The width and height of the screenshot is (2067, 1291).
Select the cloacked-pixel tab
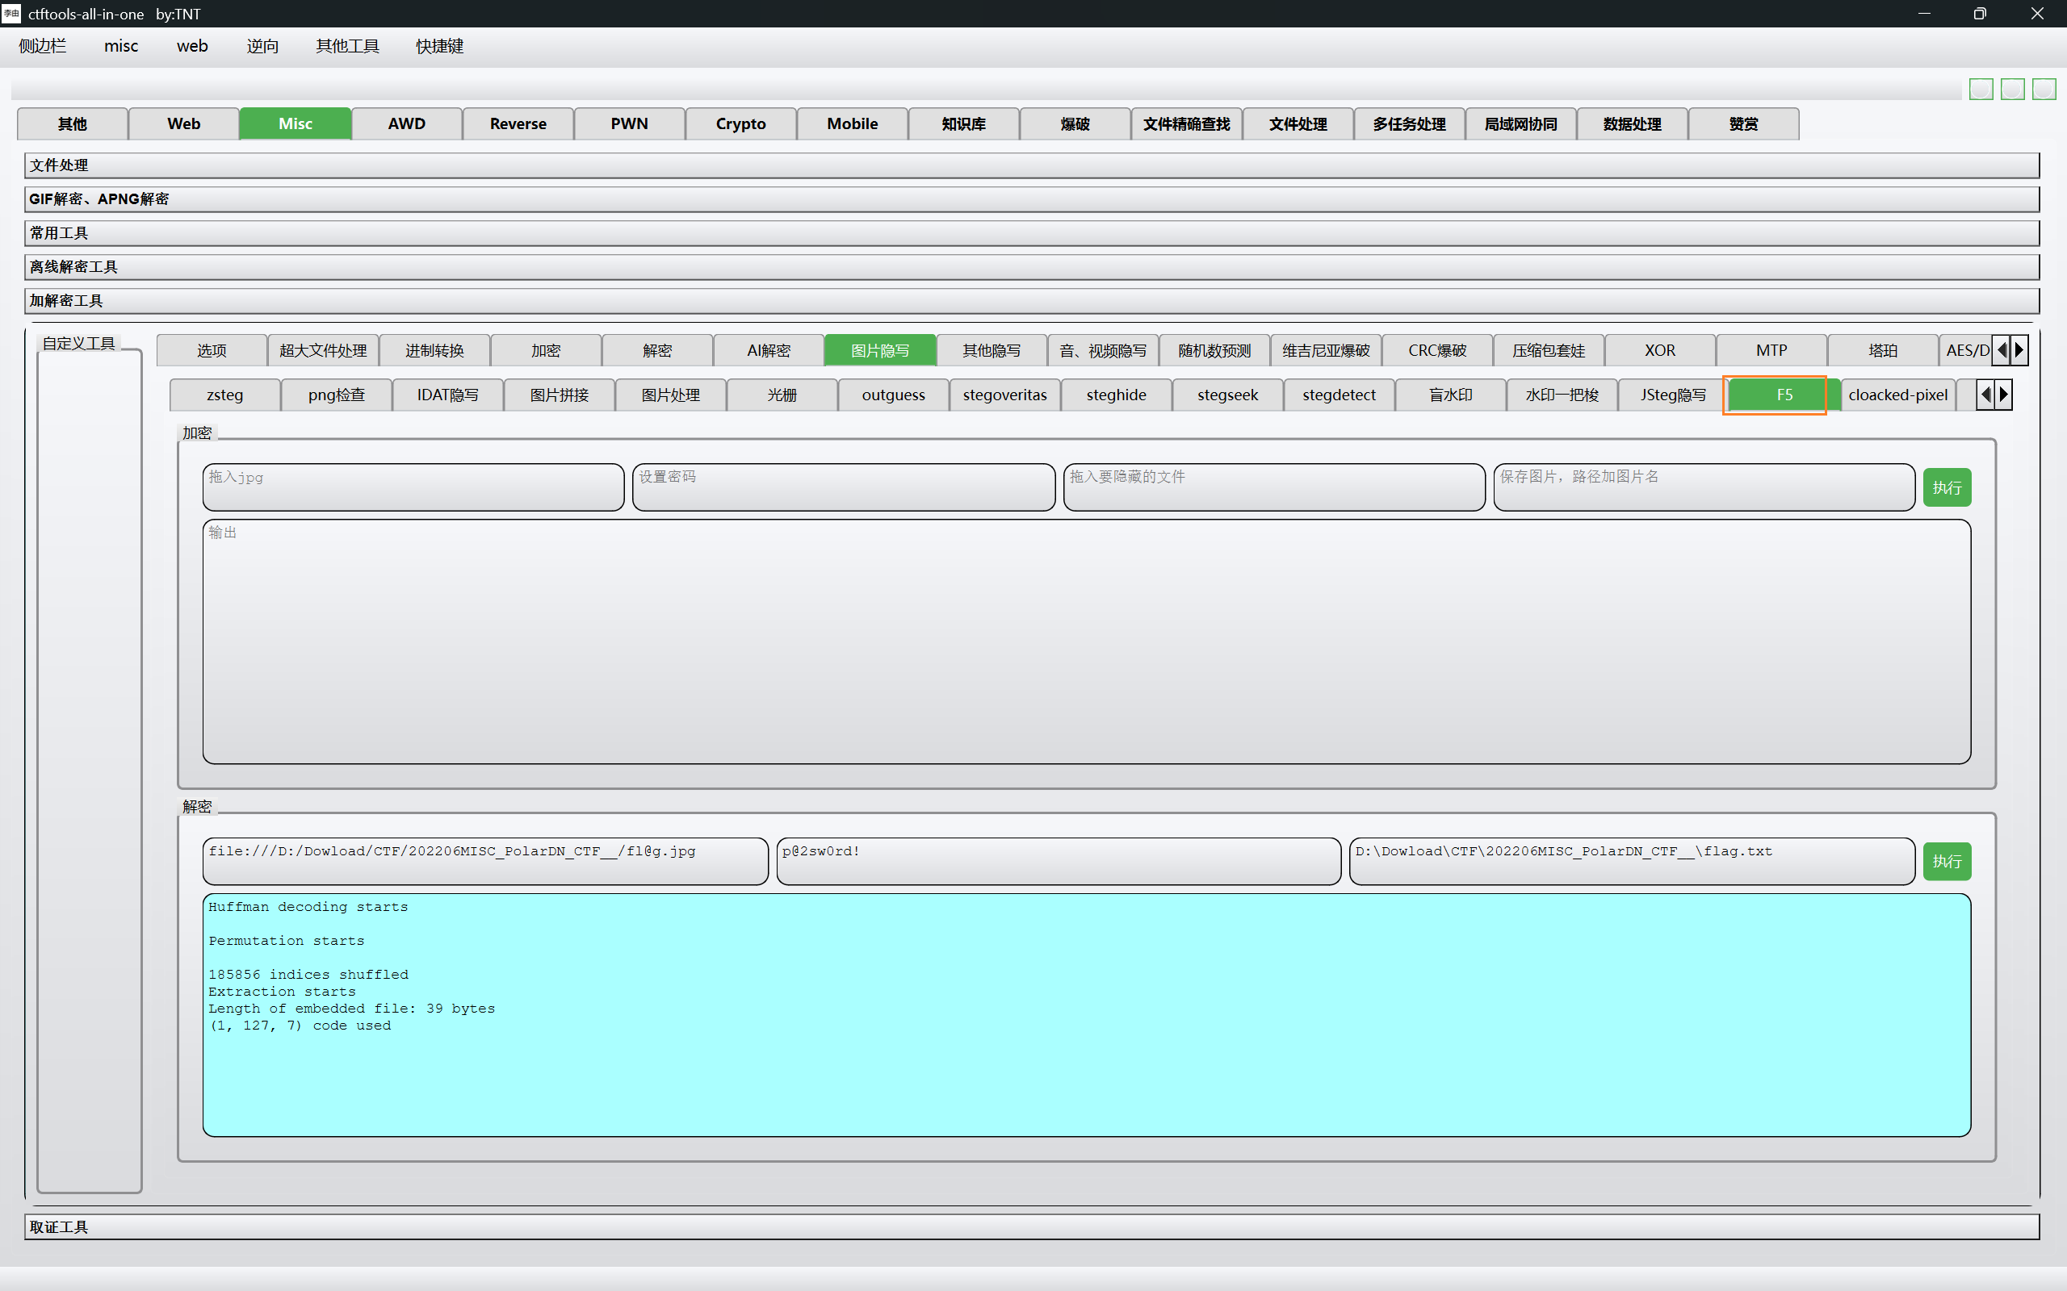click(x=1898, y=395)
